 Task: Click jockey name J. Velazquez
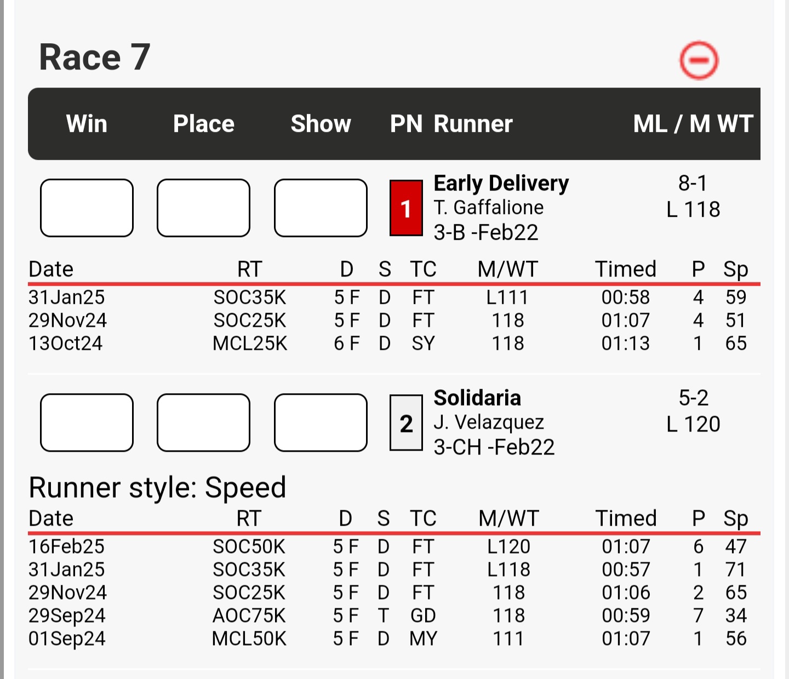coord(489,422)
